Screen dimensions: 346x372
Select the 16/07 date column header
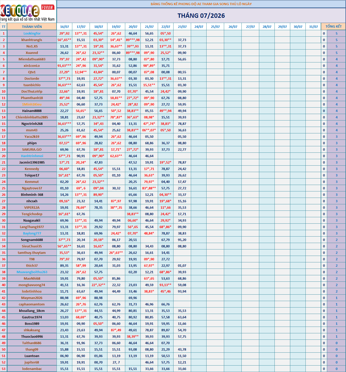point(65,27)
